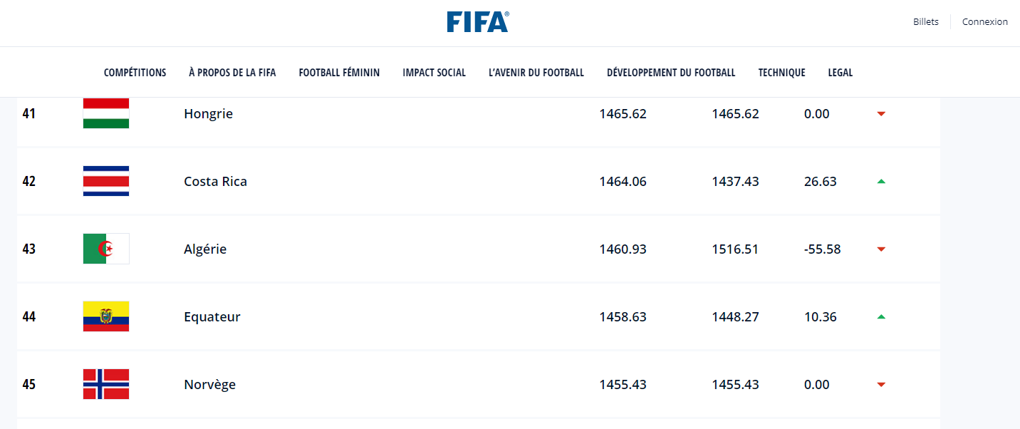Open the À propos de la FIFA menu
This screenshot has height=429, width=1020.
coord(232,73)
